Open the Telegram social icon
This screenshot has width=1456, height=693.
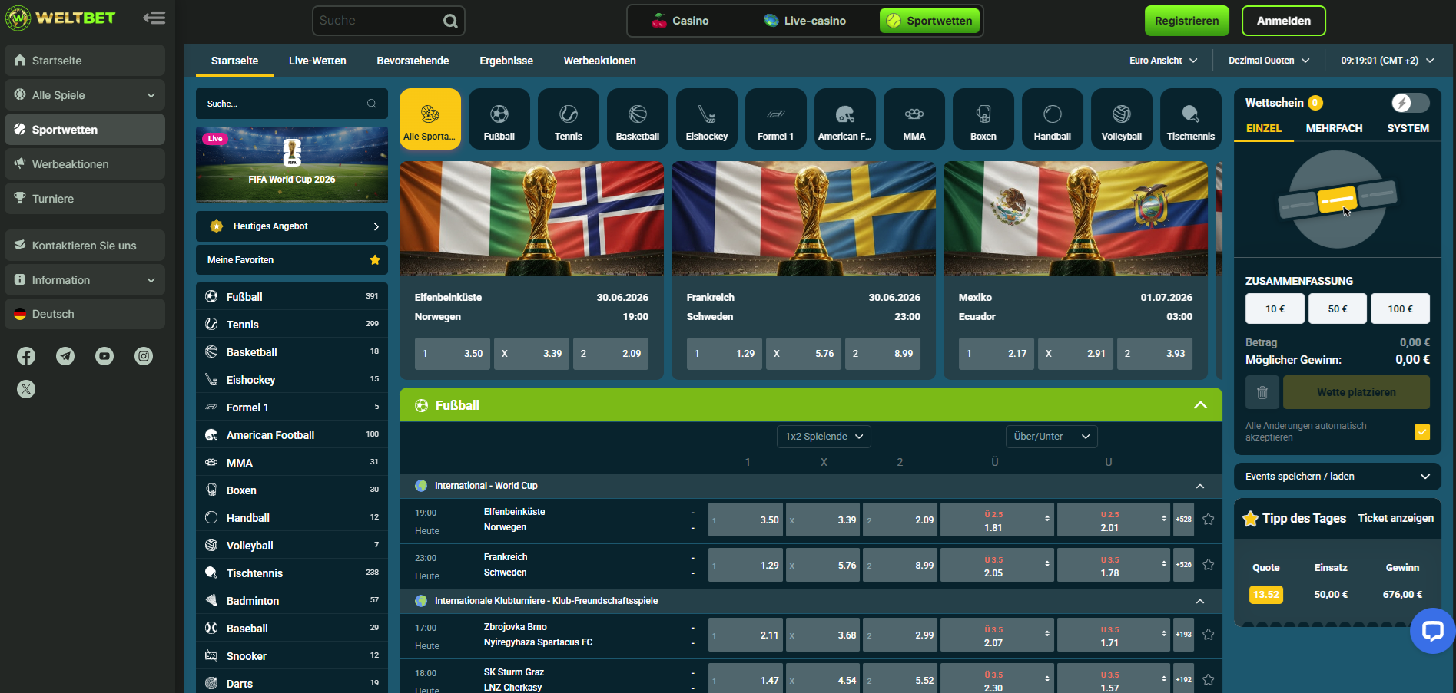pyautogui.click(x=65, y=356)
